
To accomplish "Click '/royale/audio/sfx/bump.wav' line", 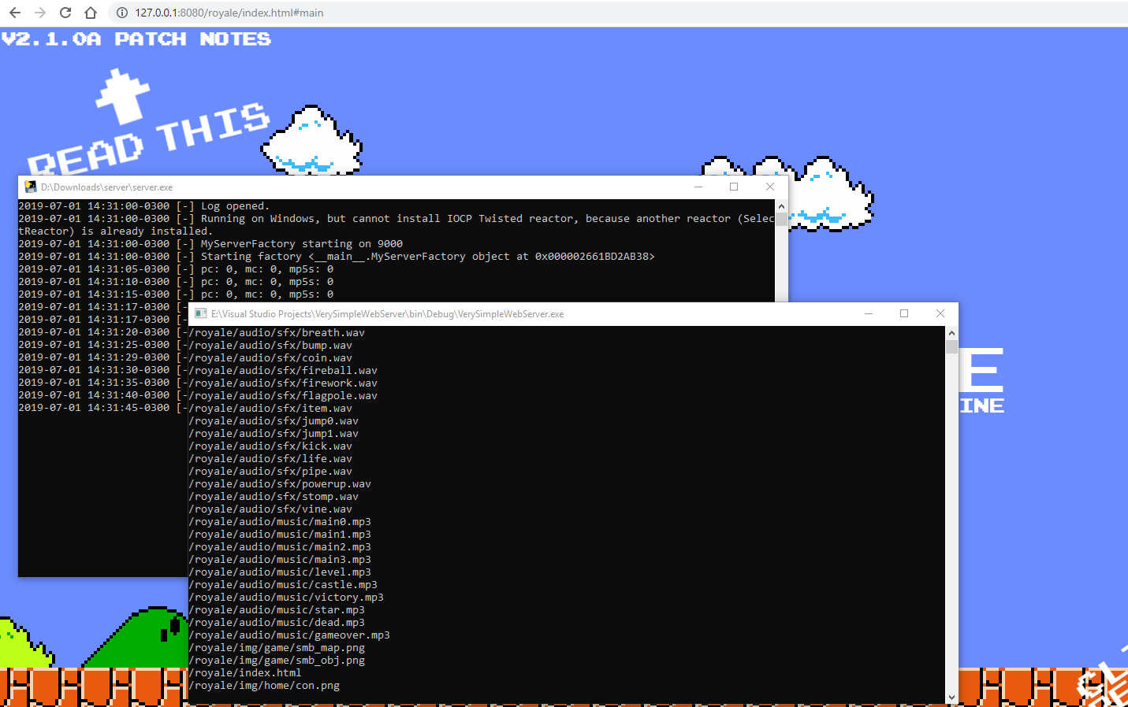I will click(270, 346).
